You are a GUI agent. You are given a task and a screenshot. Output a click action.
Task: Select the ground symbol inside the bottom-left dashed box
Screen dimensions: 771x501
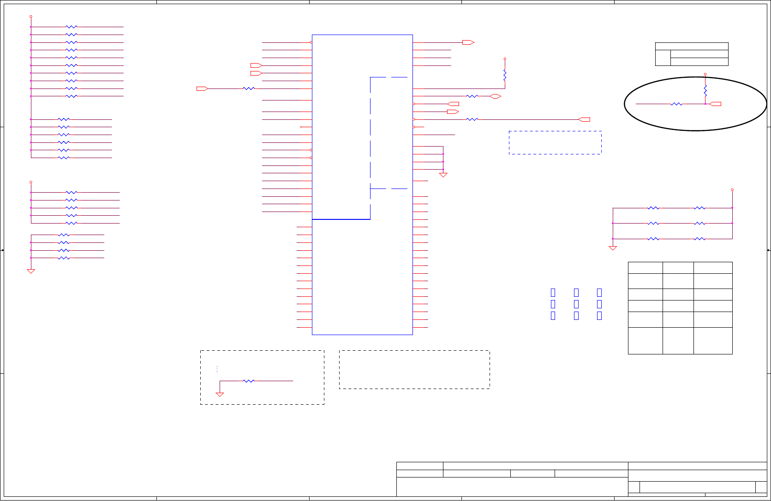(x=220, y=395)
